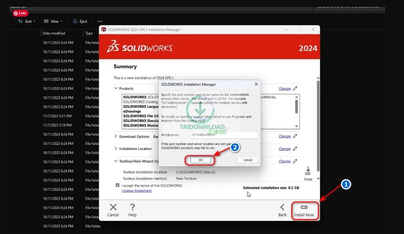
Task: Enable the I accept the terms checkbox
Action: (118, 185)
